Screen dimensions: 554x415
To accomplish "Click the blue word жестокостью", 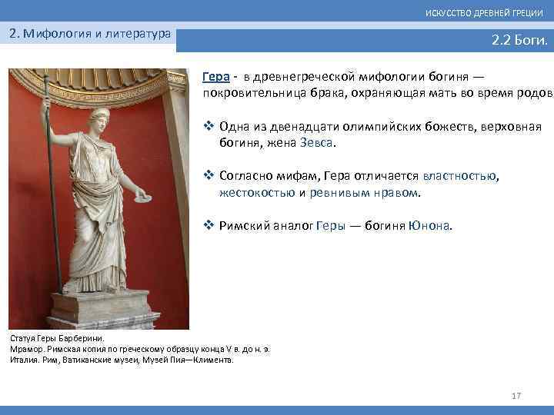I will [257, 193].
